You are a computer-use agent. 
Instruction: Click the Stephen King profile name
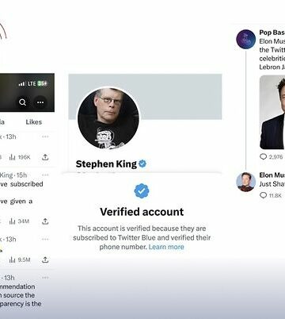click(106, 164)
